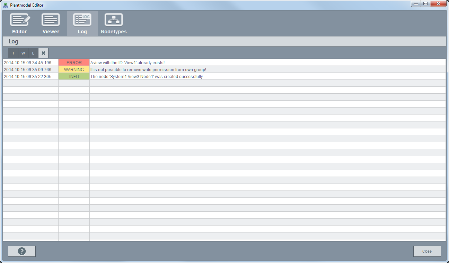Toggle the error (E) log filter
Screen dimensions: 449x263
pyautogui.click(x=33, y=53)
